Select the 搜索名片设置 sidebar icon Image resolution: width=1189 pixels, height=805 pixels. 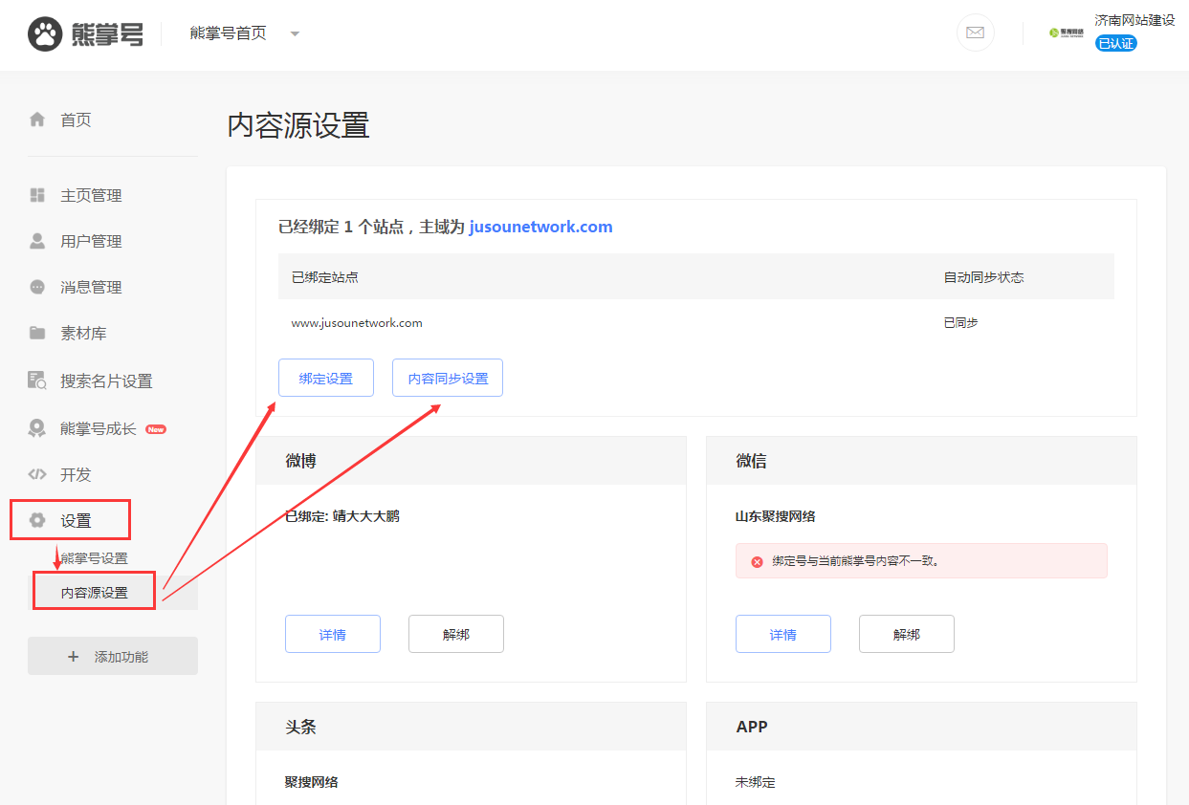point(38,380)
